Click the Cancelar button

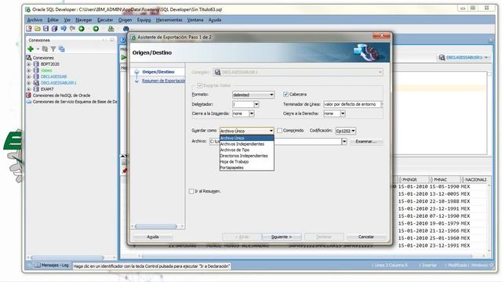pos(366,237)
